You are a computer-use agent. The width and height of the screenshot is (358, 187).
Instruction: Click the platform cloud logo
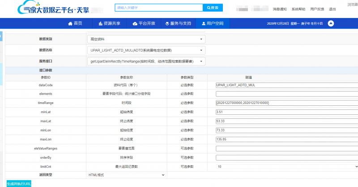[x=23, y=9]
